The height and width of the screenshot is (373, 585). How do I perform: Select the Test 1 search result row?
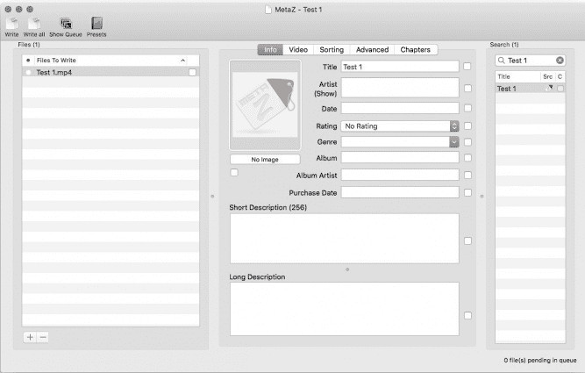pyautogui.click(x=530, y=89)
